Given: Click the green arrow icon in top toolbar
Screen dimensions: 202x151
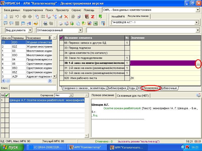Looking at the screenshot, I should point(100,17).
